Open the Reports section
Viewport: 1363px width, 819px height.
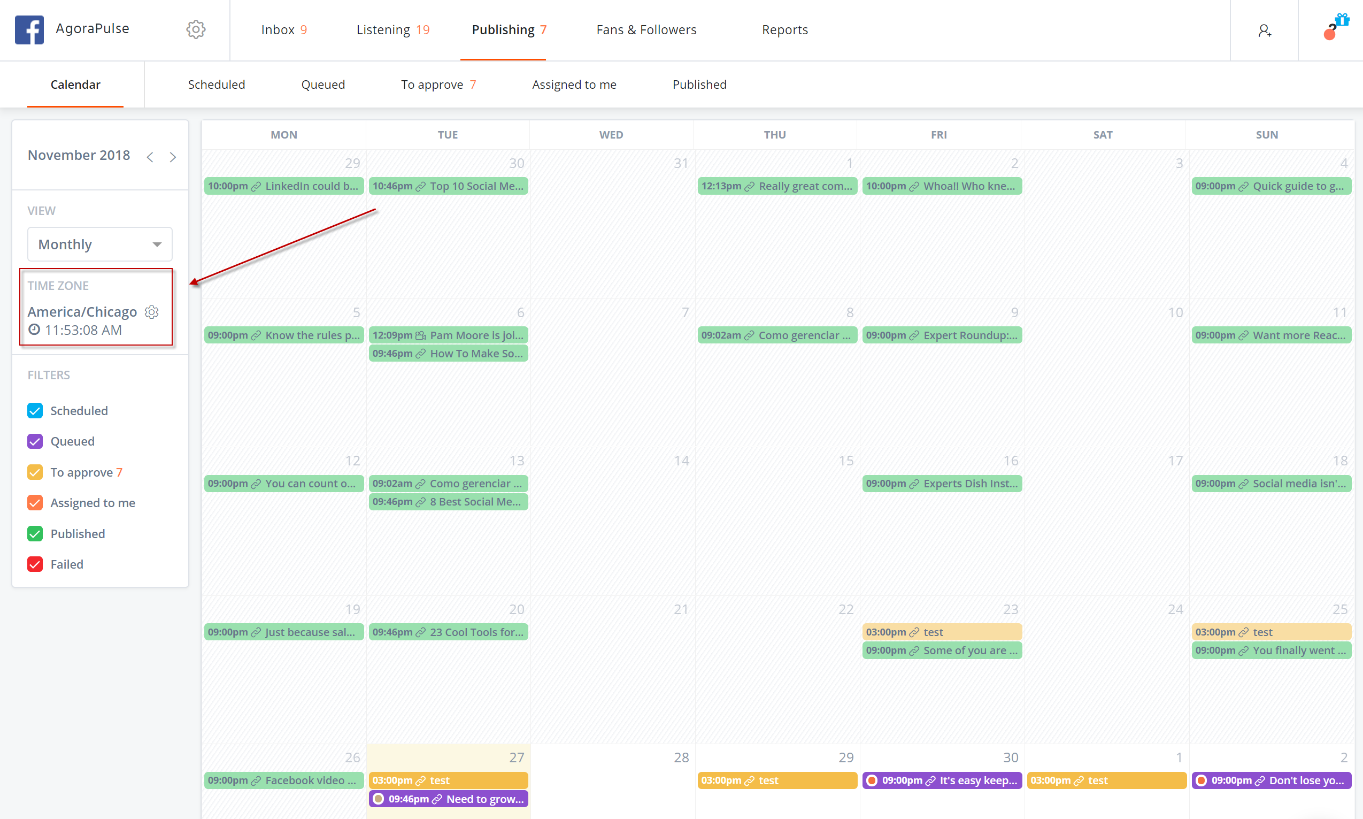[x=784, y=30]
